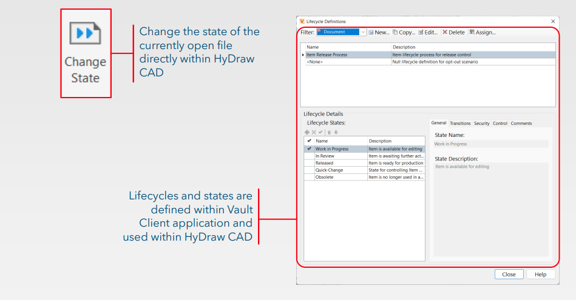Click Assign in the Lifecycle Definitions toolbar

tap(483, 32)
